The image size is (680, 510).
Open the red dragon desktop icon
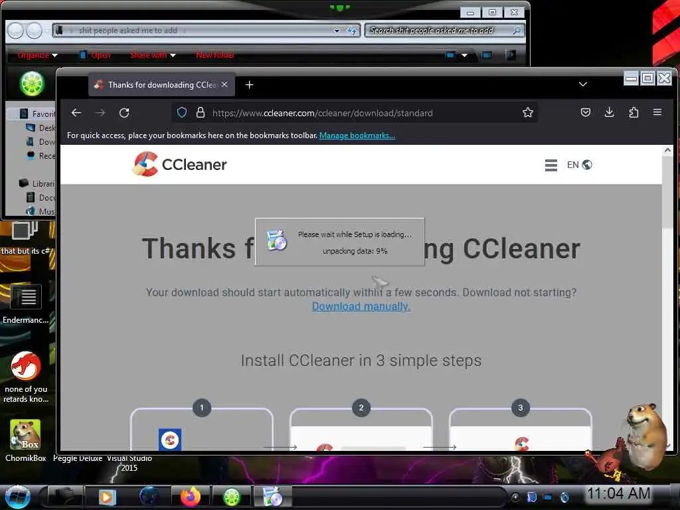(x=26, y=377)
